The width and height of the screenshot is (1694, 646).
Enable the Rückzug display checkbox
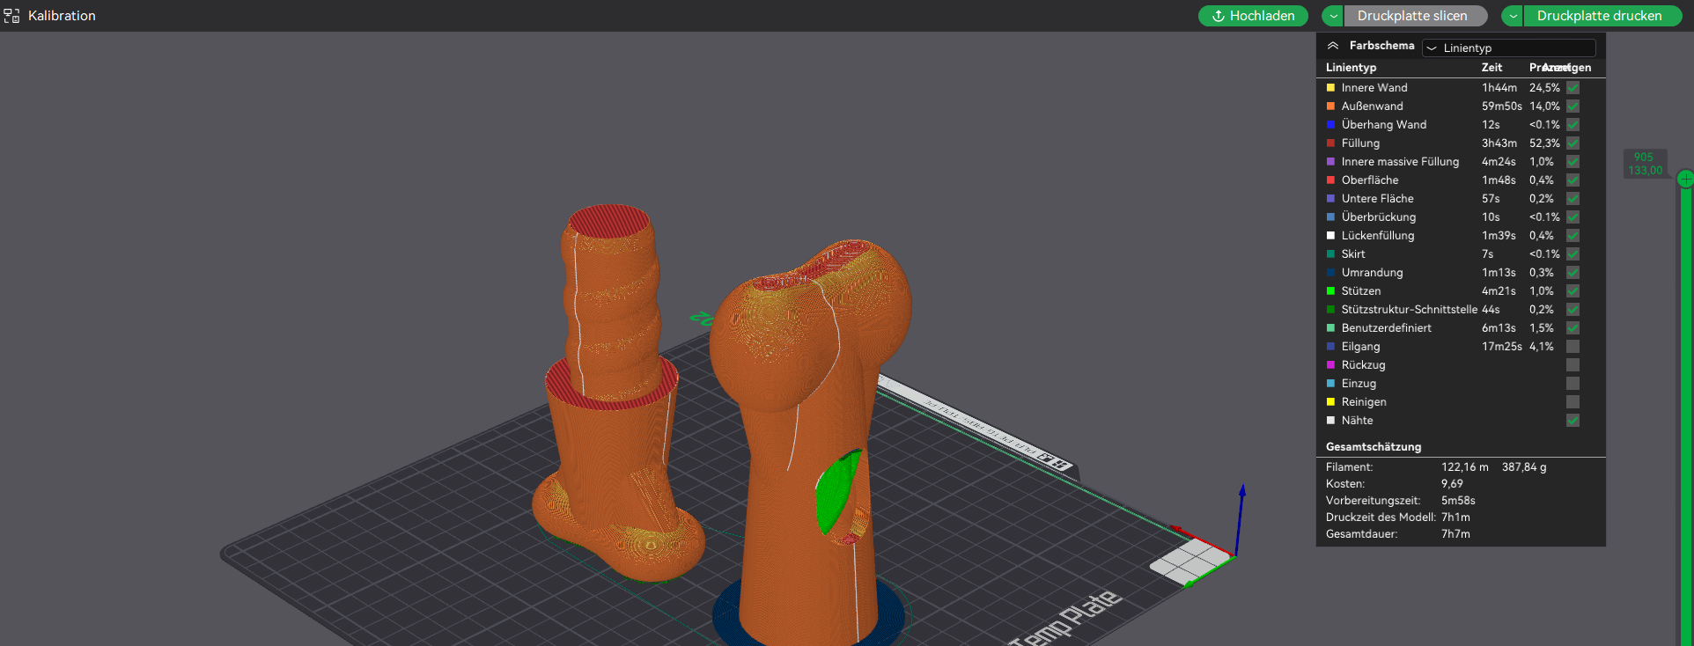[1572, 365]
